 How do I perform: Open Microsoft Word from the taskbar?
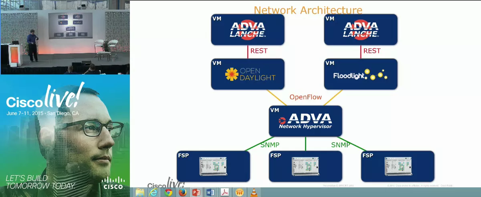tap(210, 192)
